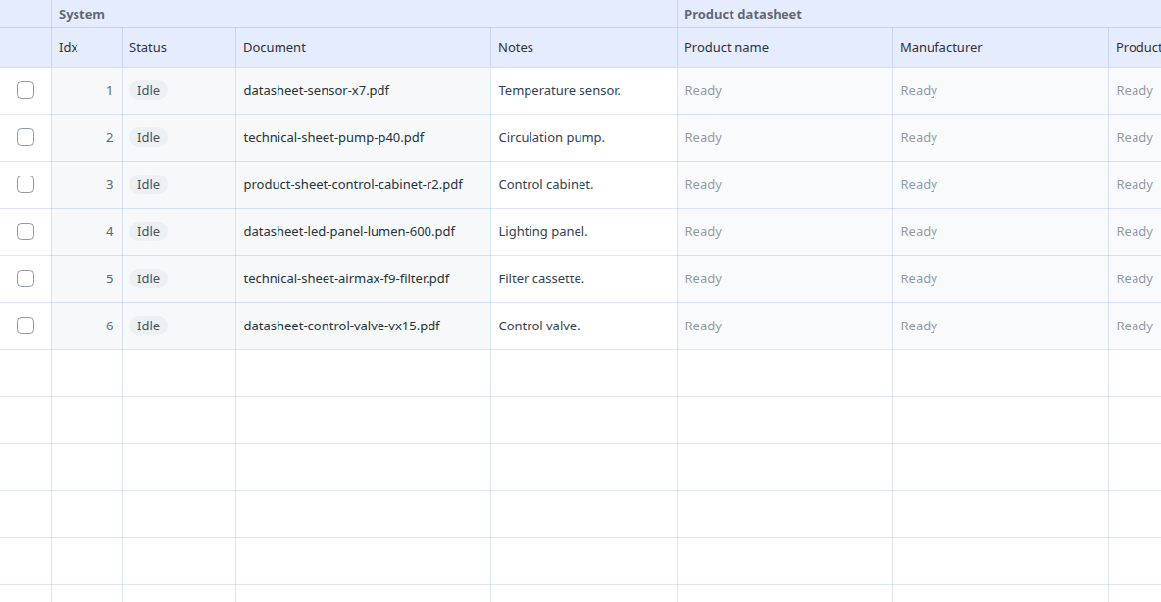This screenshot has width=1161, height=602.
Task: Mark the checkbox for datasheet-control-valve-vx15.pdf
Action: pos(25,326)
